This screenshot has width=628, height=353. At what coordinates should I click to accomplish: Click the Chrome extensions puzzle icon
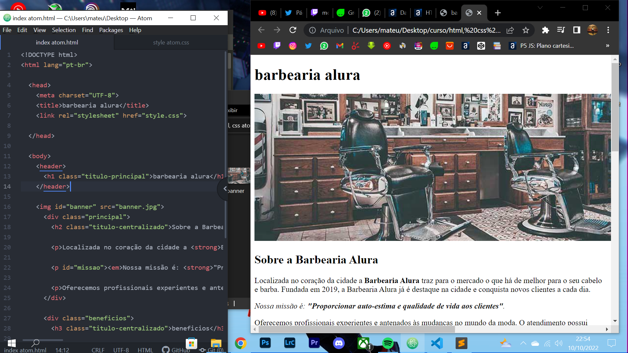coord(545,30)
